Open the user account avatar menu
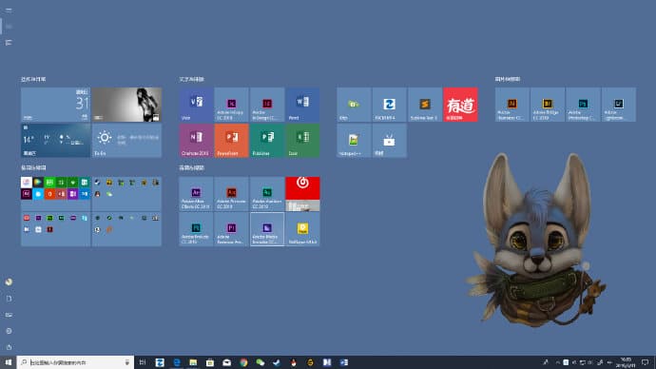This screenshot has width=656, height=369. 9,282
